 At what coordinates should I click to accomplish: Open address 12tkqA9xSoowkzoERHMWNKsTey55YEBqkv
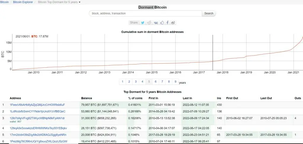38,128
